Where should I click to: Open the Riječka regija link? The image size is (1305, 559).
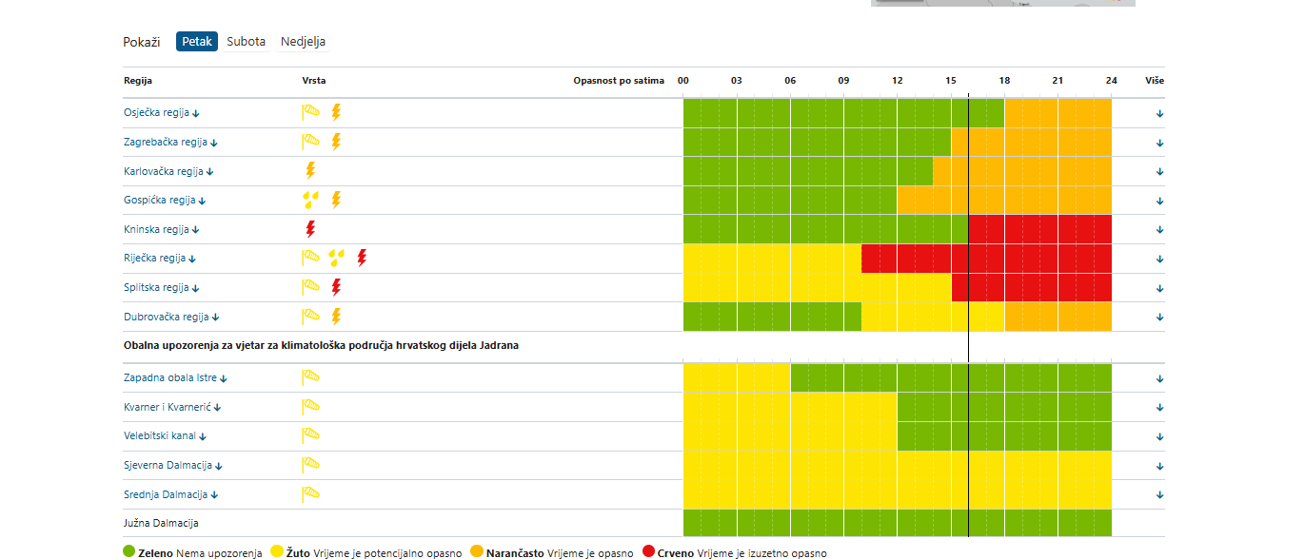click(x=155, y=259)
